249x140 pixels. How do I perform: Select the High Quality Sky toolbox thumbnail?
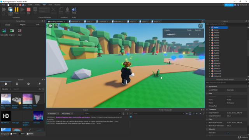click(x=6, y=98)
